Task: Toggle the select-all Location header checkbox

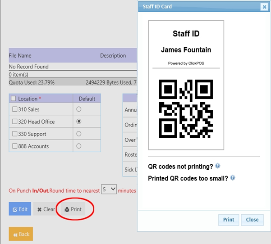Action: tap(14, 99)
